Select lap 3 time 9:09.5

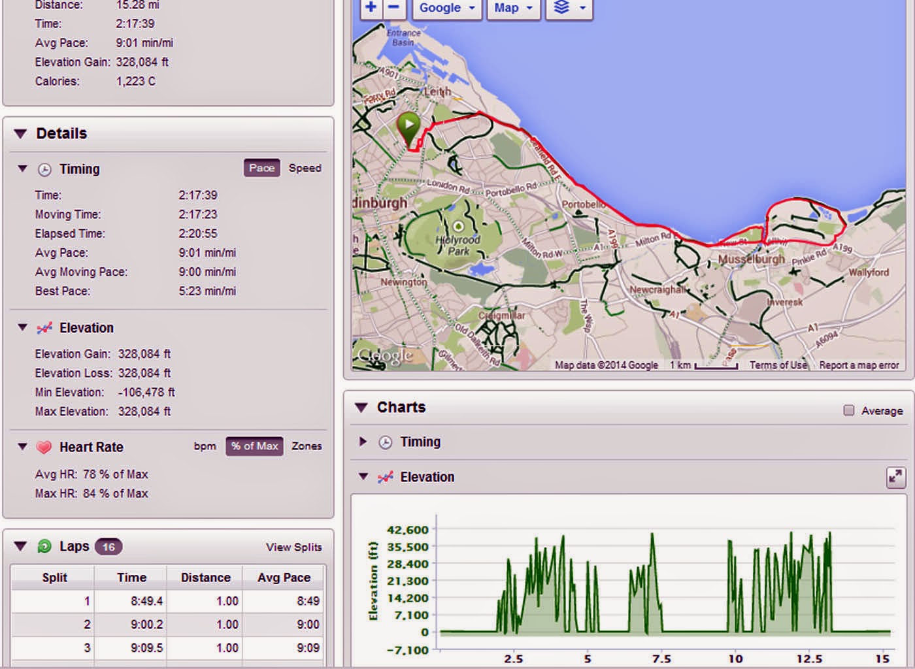click(x=146, y=648)
